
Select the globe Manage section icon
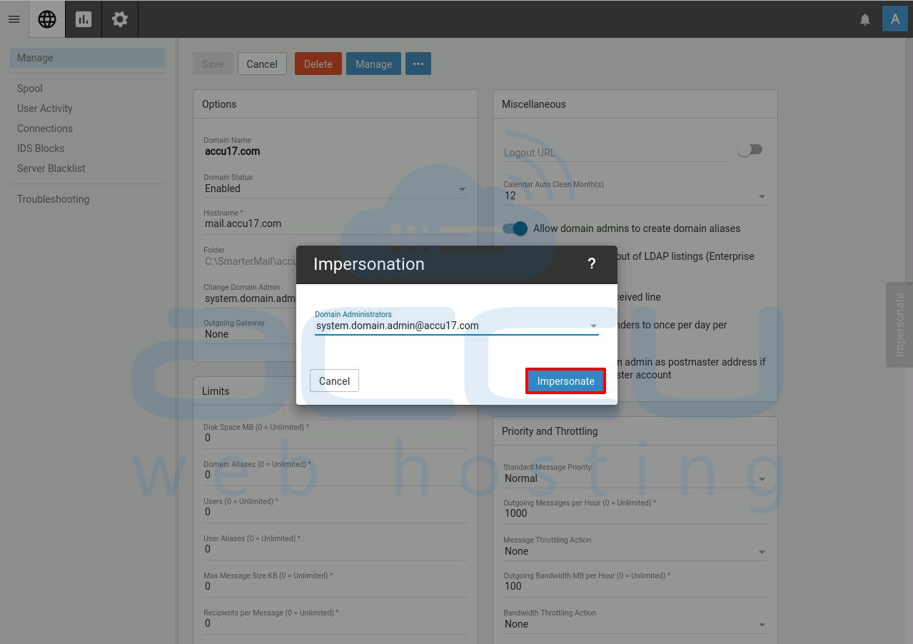[47, 19]
